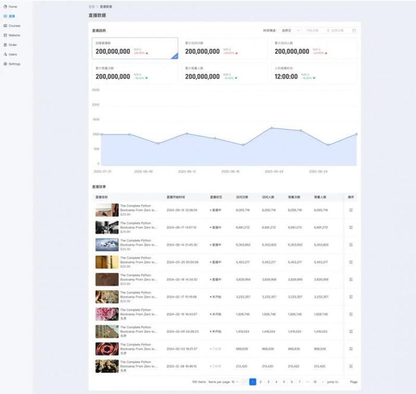The height and width of the screenshot is (394, 416).
Task: Click the next page arrow in pagination
Action: [x=323, y=382]
